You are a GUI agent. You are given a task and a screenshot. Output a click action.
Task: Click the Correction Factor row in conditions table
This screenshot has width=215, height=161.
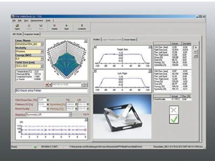[29, 77]
